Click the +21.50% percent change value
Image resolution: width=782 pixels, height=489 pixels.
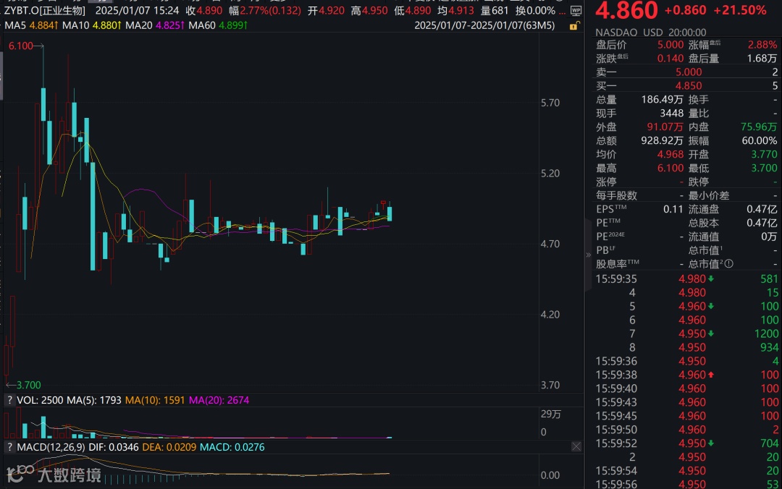(739, 10)
